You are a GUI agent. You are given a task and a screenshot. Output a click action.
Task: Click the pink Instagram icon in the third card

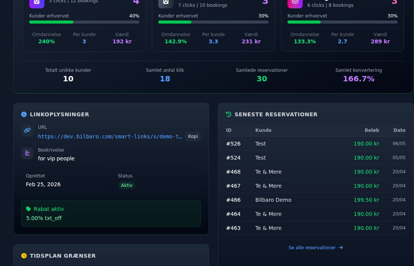(295, 2)
